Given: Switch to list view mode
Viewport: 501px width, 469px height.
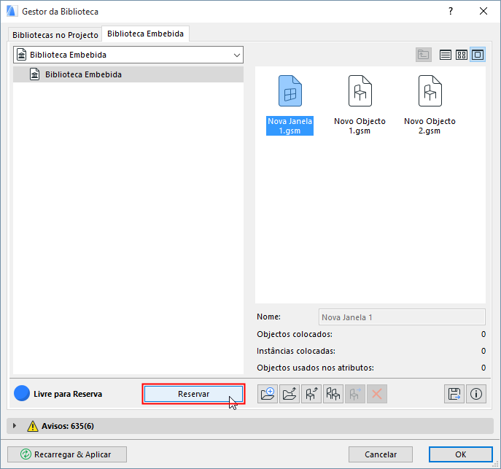Looking at the screenshot, I should (x=445, y=55).
